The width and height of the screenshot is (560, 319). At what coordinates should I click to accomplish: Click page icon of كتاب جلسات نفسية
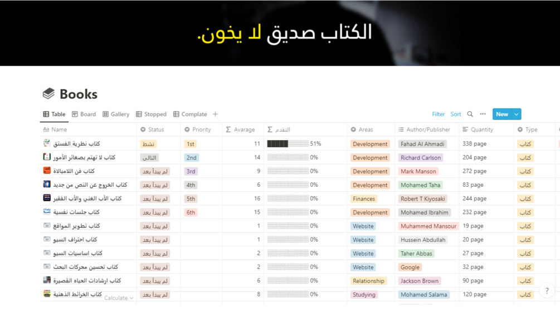pyautogui.click(x=47, y=212)
